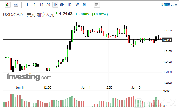Click the green up arrow indicator

[x=57, y=13]
